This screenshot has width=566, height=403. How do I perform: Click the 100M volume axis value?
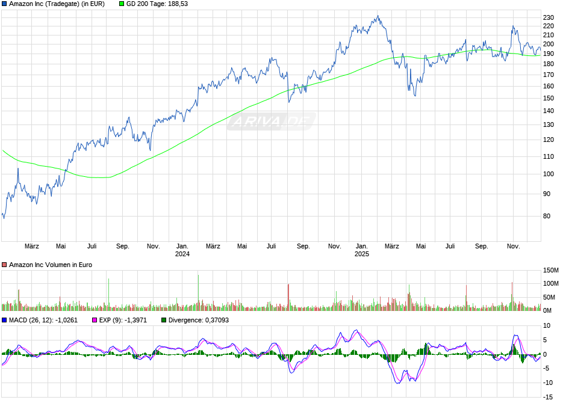pos(551,284)
